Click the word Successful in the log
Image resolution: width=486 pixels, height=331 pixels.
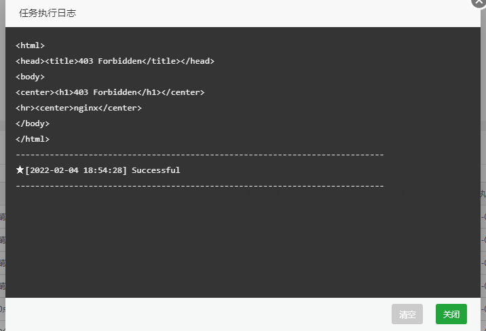[156, 170]
